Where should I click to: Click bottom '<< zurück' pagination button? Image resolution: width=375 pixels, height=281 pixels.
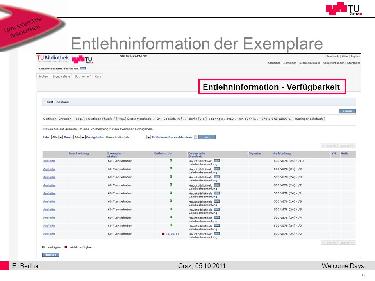tap(329, 242)
